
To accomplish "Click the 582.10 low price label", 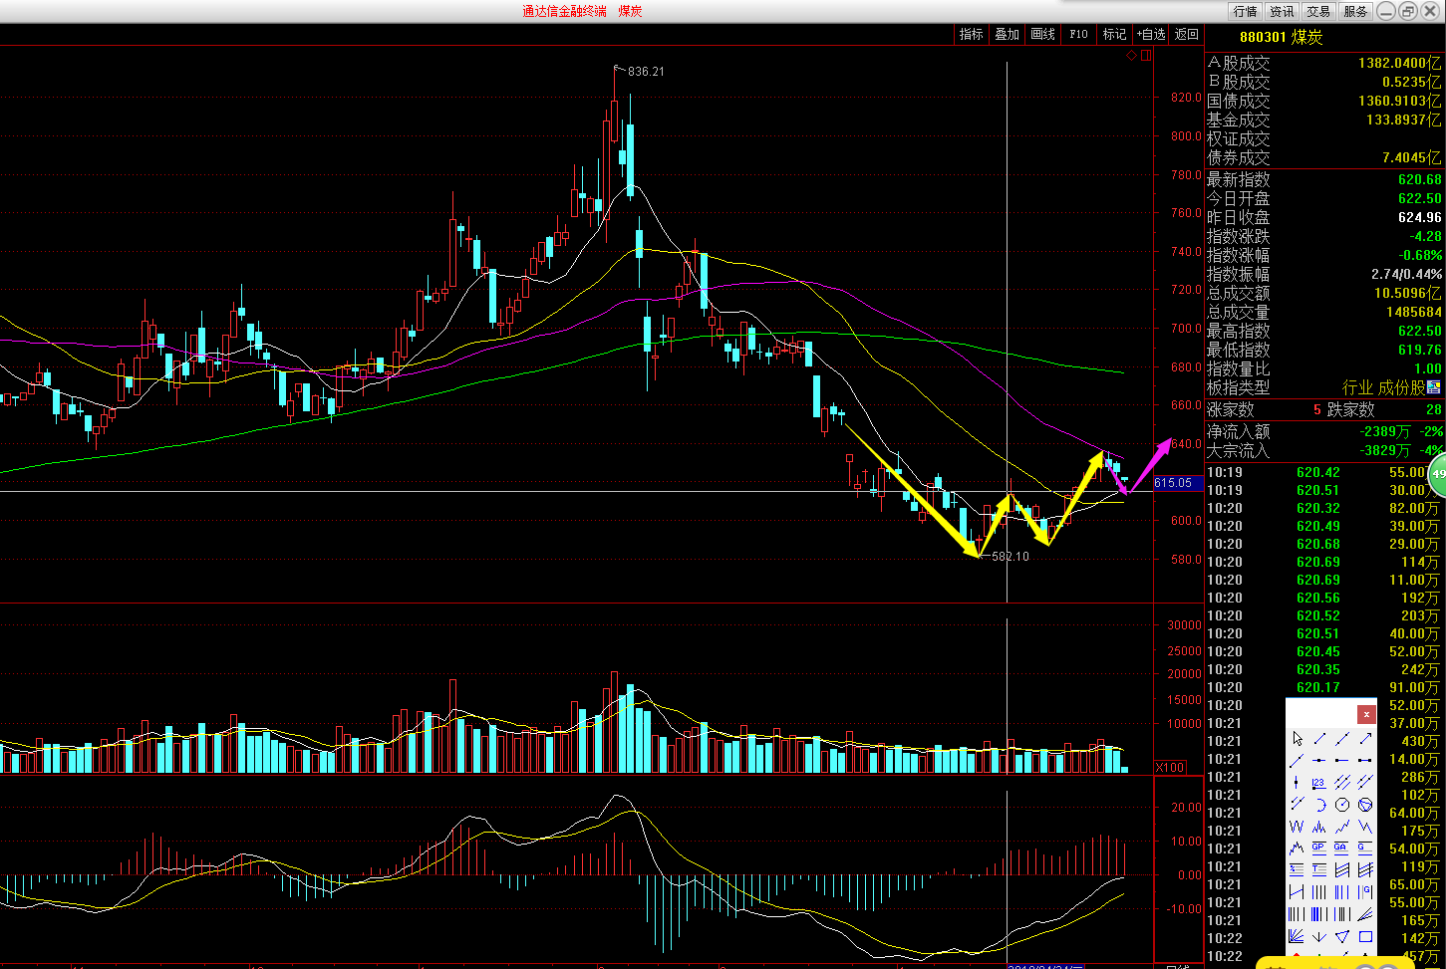I will coord(1011,556).
